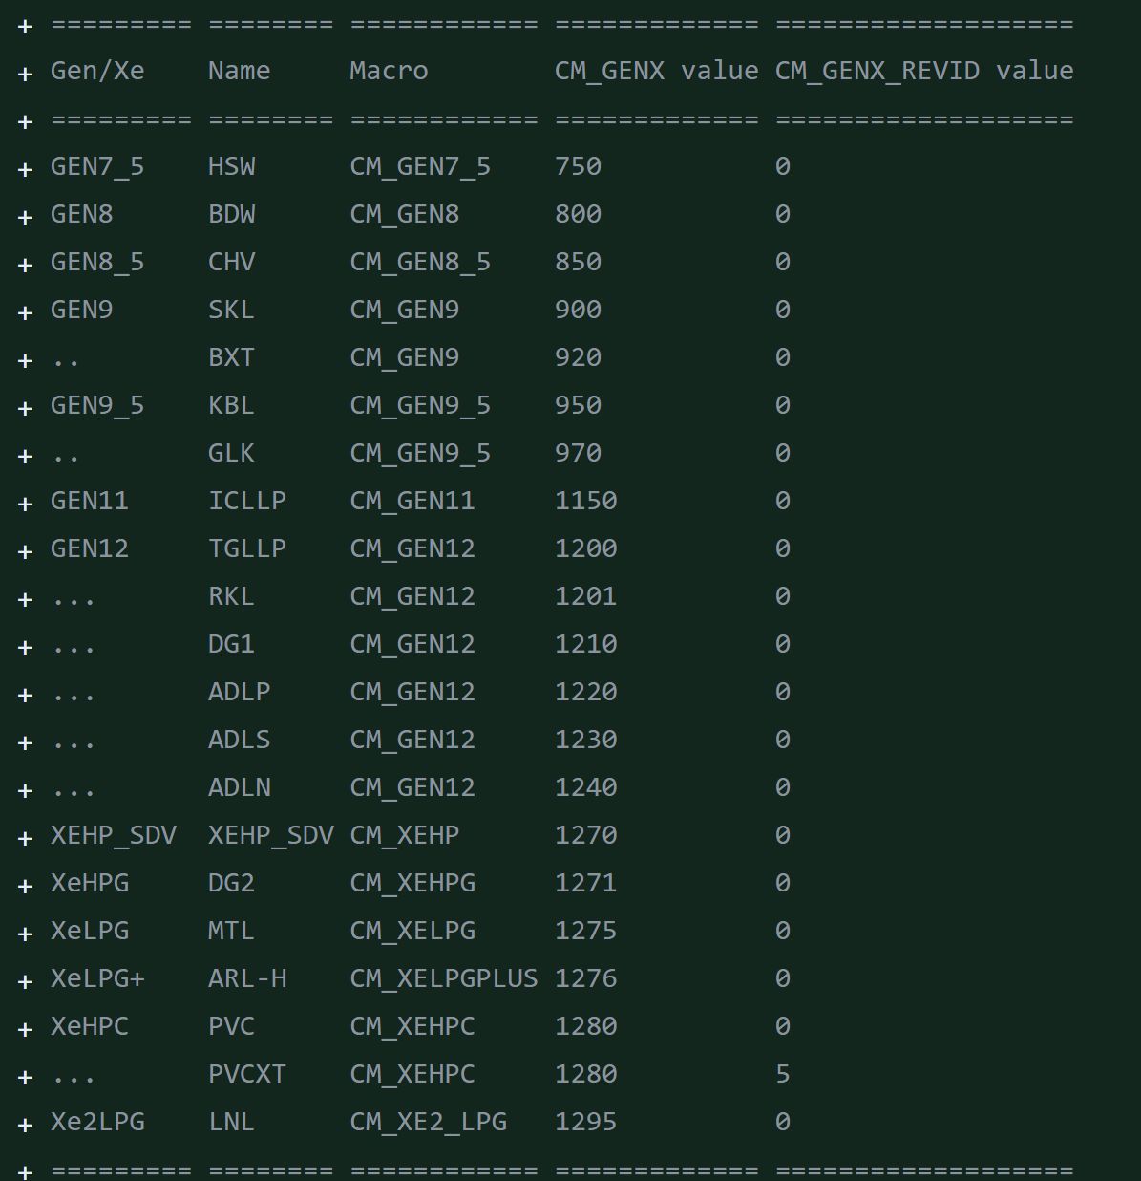Click the Gen/Xe column header

coord(97,71)
